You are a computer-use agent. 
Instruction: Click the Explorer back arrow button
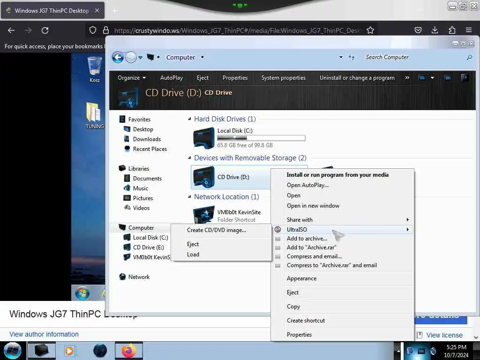[118, 57]
